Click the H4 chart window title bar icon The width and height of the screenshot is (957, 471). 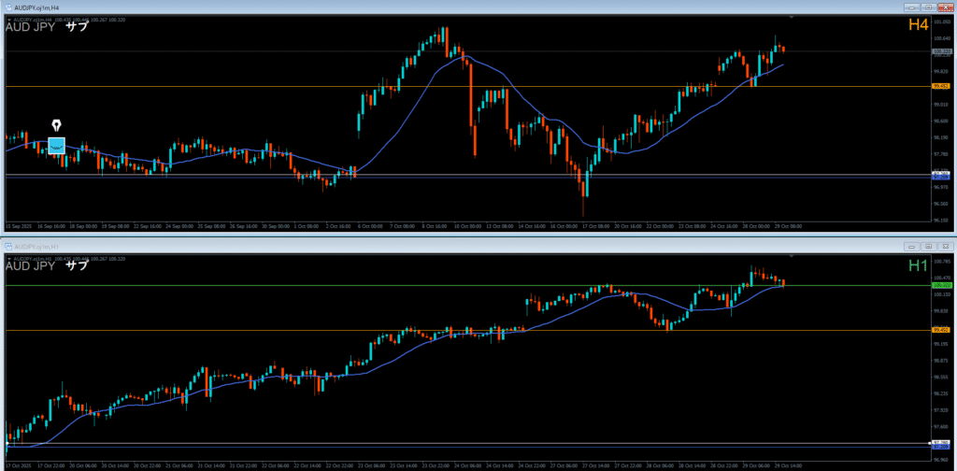pos(8,7)
